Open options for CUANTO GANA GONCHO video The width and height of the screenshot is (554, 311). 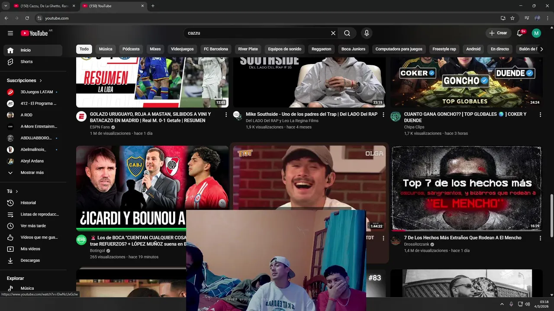pos(540,114)
